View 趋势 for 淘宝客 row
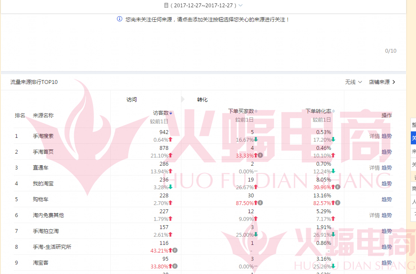This screenshot has height=274, width=416. [386, 263]
